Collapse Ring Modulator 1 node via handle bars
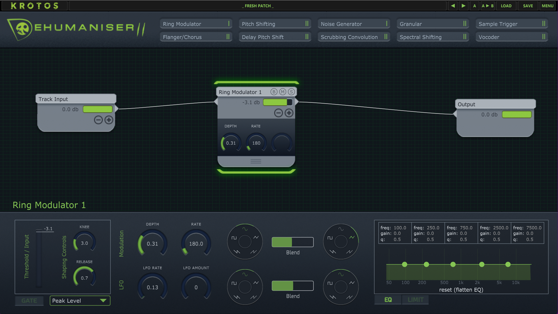 [x=256, y=161]
